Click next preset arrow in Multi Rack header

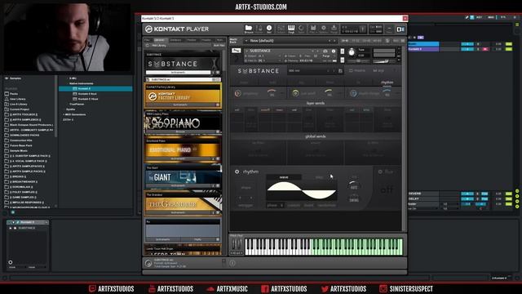point(334,41)
